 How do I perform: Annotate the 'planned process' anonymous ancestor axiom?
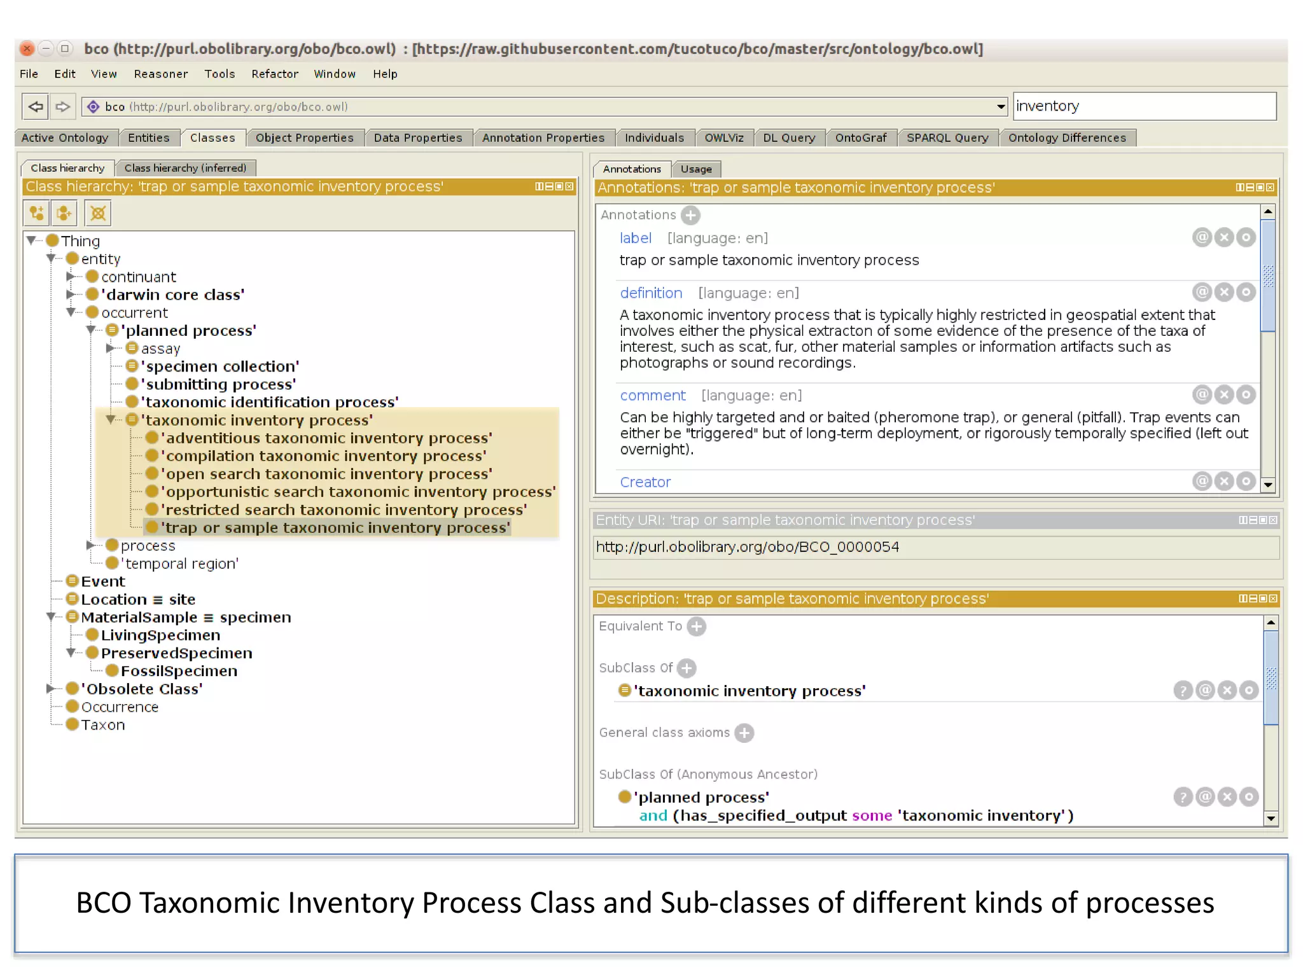[x=1205, y=796]
